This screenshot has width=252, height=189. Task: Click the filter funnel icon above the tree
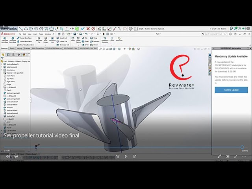[2, 58]
